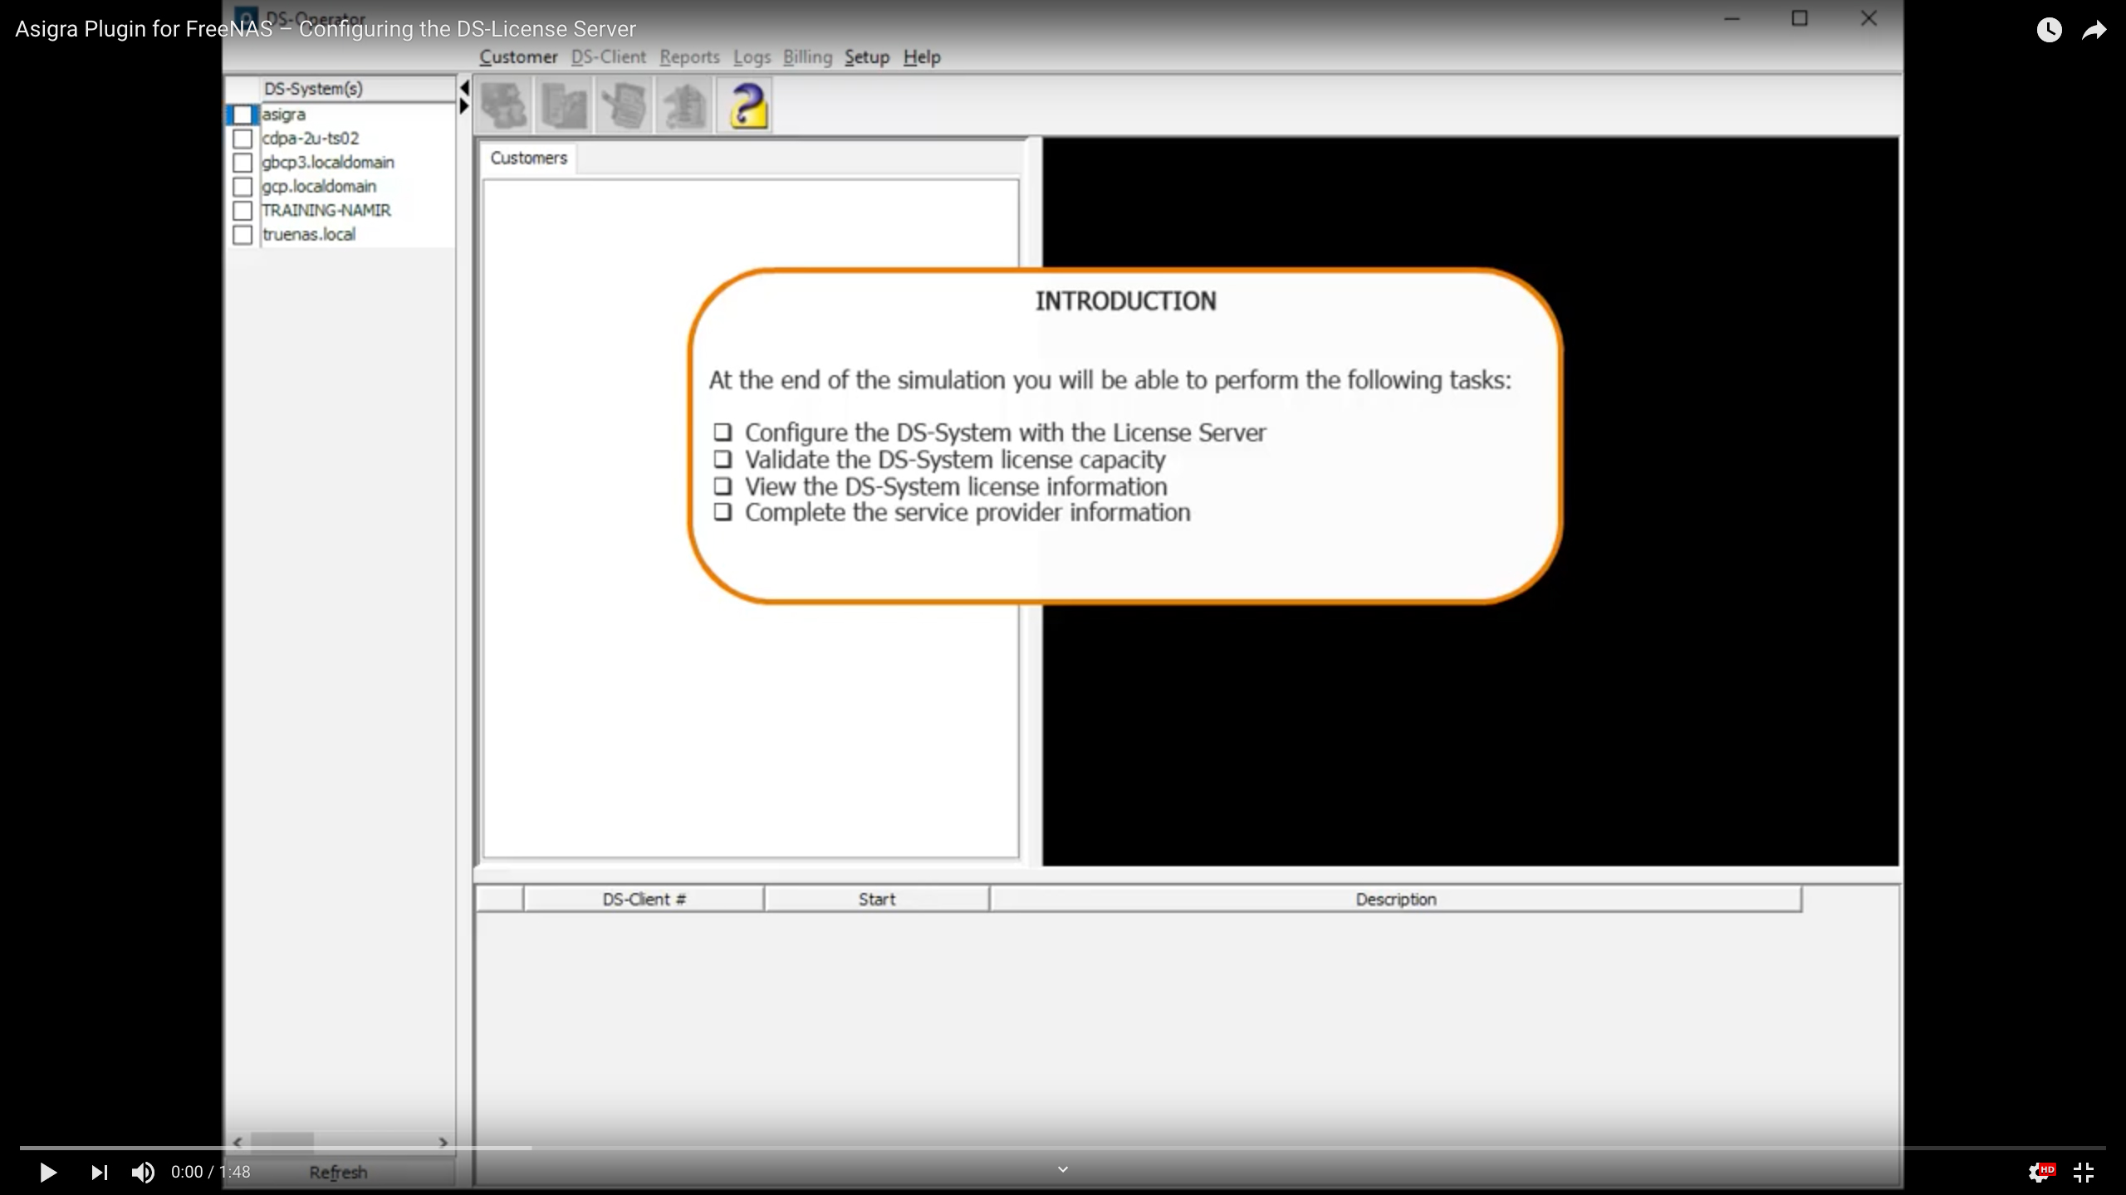Open the Billing menu
This screenshot has width=2126, height=1195.
pyautogui.click(x=807, y=57)
